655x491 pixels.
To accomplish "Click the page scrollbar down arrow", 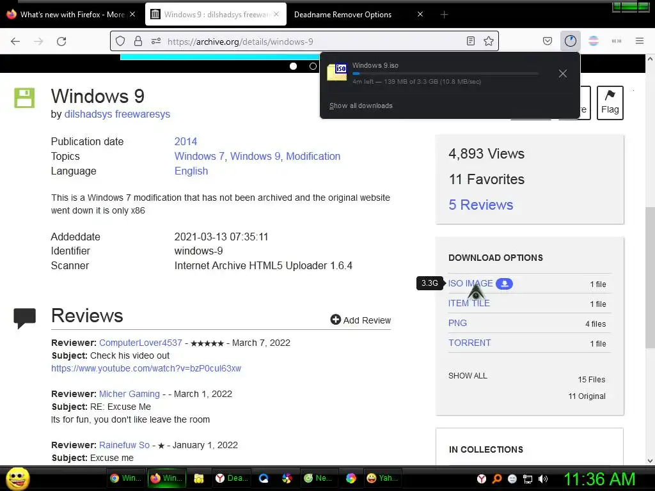I will (650, 461).
